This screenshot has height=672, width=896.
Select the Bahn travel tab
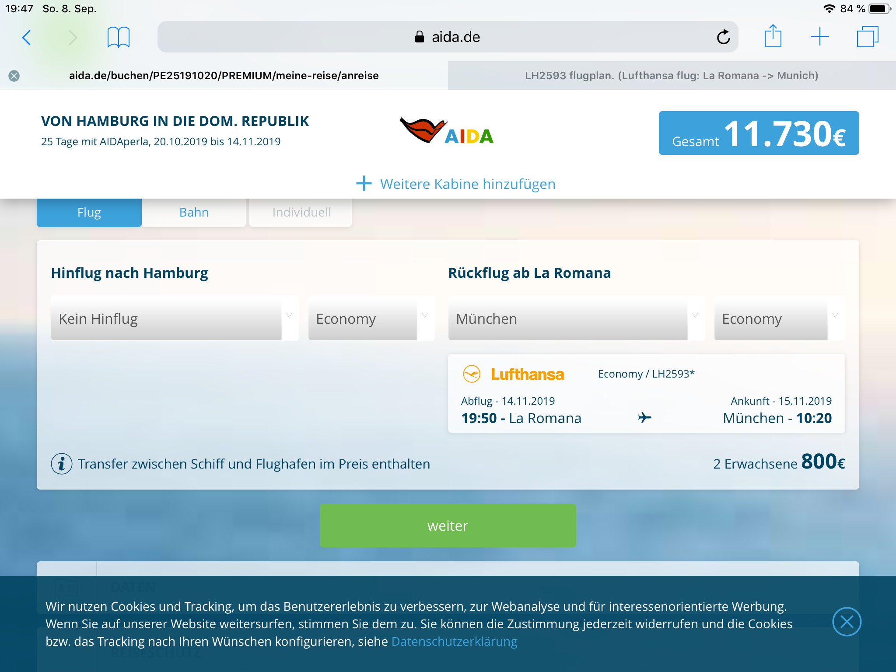[194, 213]
